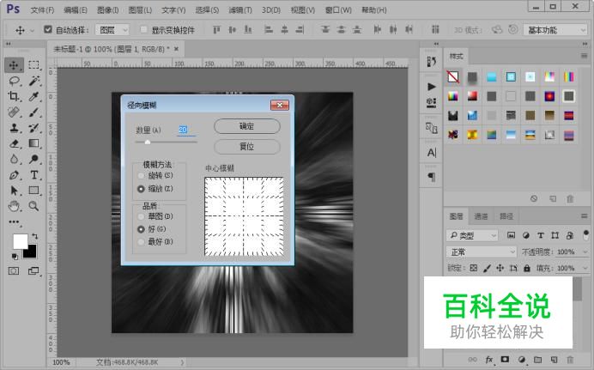
Task: Adjust the 数量 amount slider
Action: tap(148, 142)
